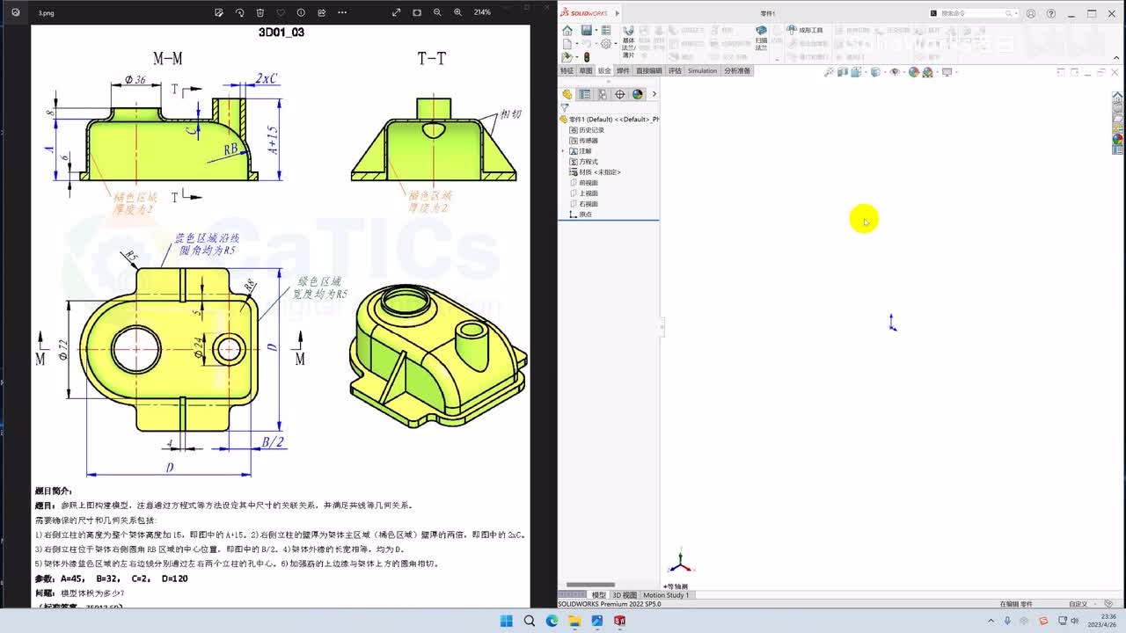Open the Motion Study 1 tab
The height and width of the screenshot is (633, 1126).
point(666,595)
